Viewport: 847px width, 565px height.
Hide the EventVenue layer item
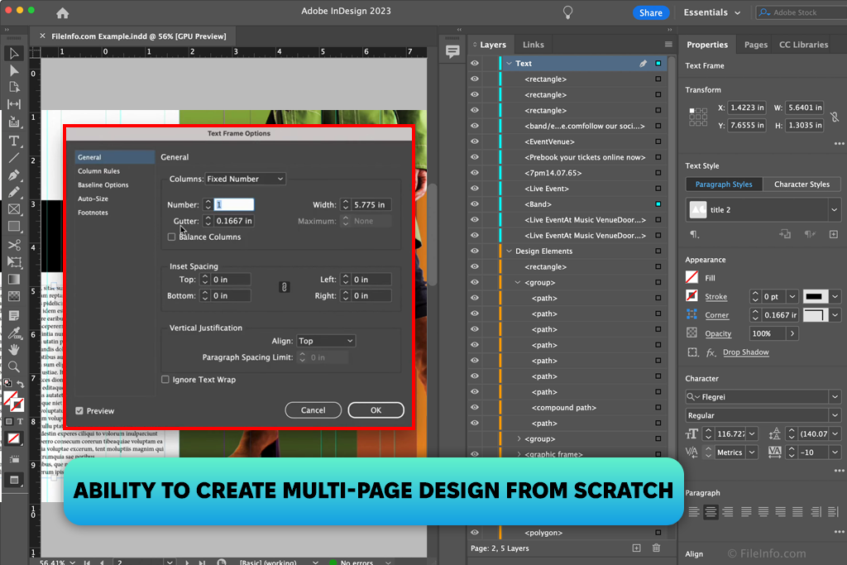point(475,141)
